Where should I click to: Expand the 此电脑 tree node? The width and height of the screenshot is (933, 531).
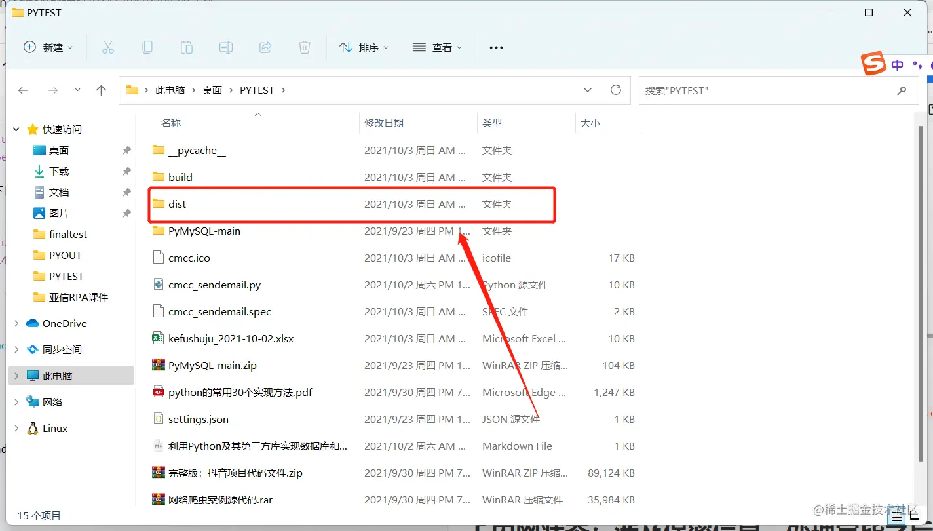(x=16, y=376)
